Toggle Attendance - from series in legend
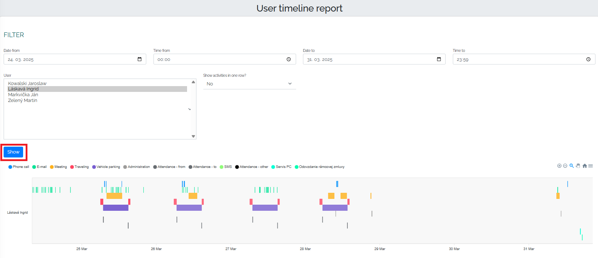Image resolution: width=598 pixels, height=258 pixels. [x=169, y=167]
